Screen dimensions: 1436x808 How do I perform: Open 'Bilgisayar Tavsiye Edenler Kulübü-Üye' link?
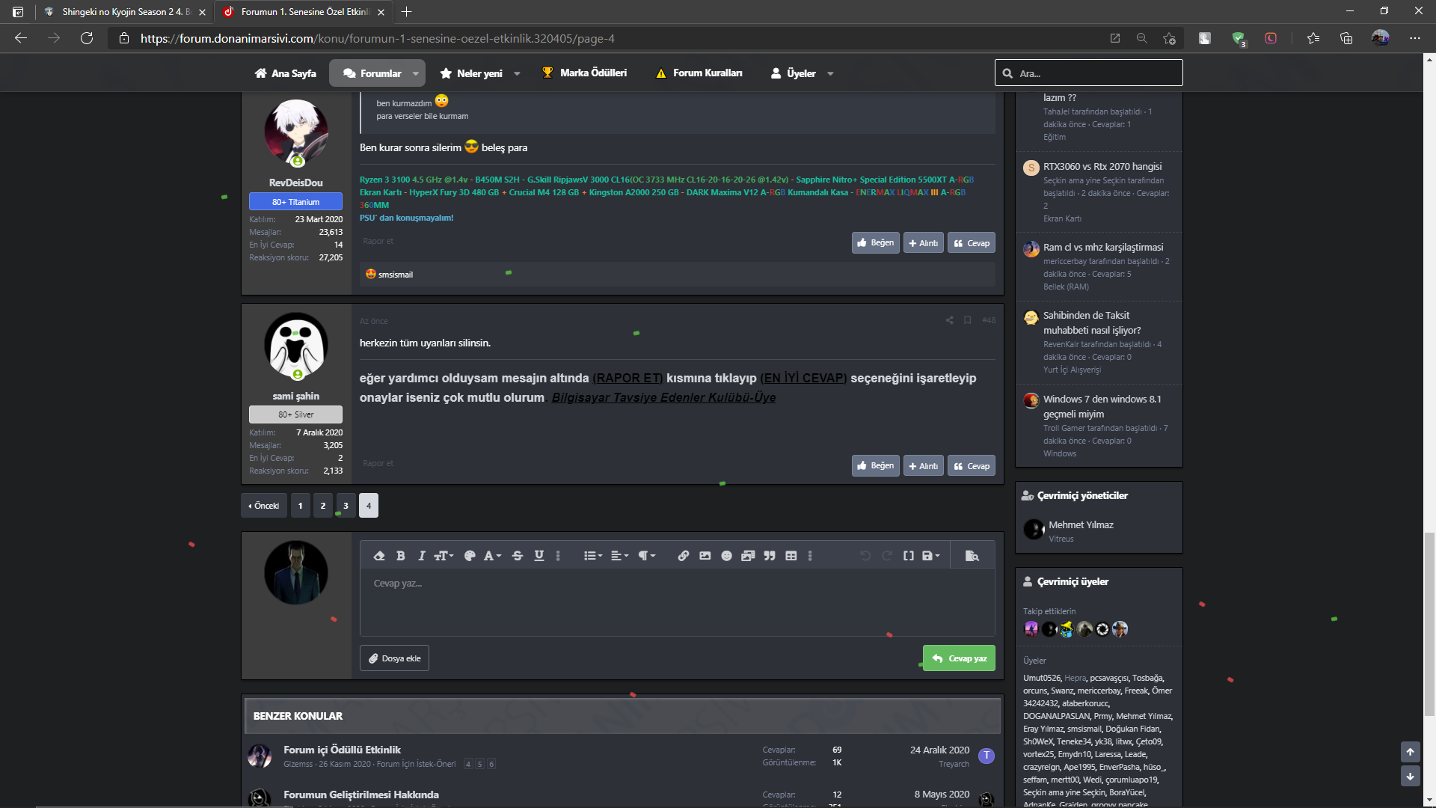pyautogui.click(x=663, y=397)
